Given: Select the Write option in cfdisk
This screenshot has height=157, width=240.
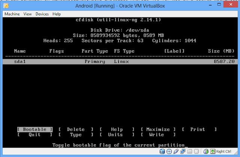Looking at the screenshot, I should [158, 135].
